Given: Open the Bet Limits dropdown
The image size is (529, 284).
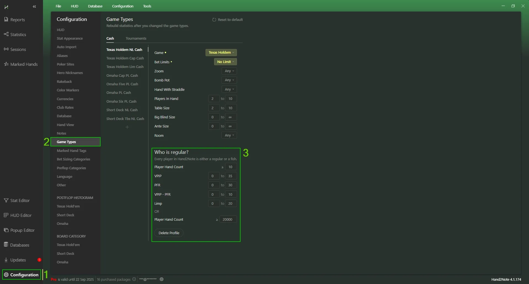Looking at the screenshot, I should (225, 62).
